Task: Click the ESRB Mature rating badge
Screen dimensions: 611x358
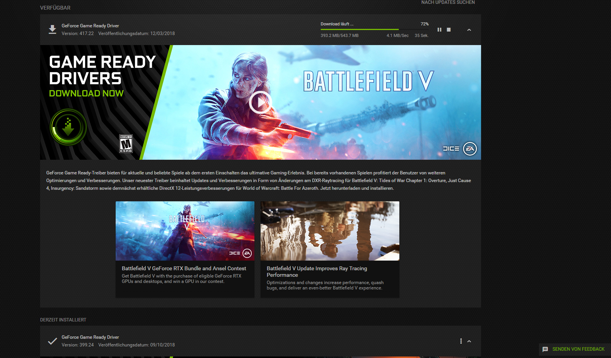Action: click(x=126, y=144)
